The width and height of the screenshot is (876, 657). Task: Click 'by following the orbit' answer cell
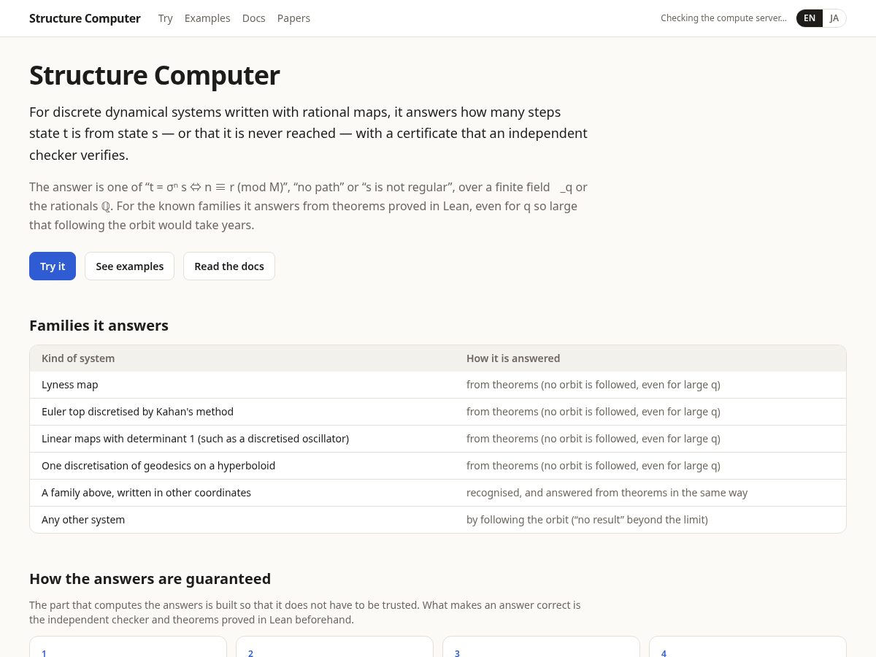click(x=650, y=520)
